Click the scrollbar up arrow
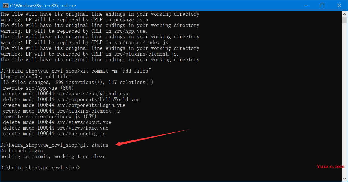The width and height of the screenshot is (348, 182). (x=345, y=13)
